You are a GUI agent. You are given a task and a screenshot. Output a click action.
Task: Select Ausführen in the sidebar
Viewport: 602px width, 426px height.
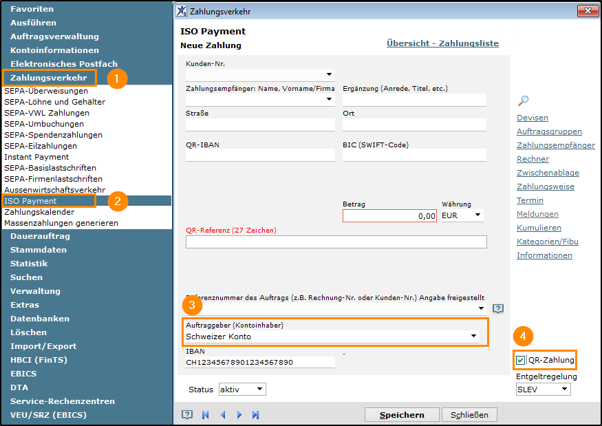[x=33, y=23]
